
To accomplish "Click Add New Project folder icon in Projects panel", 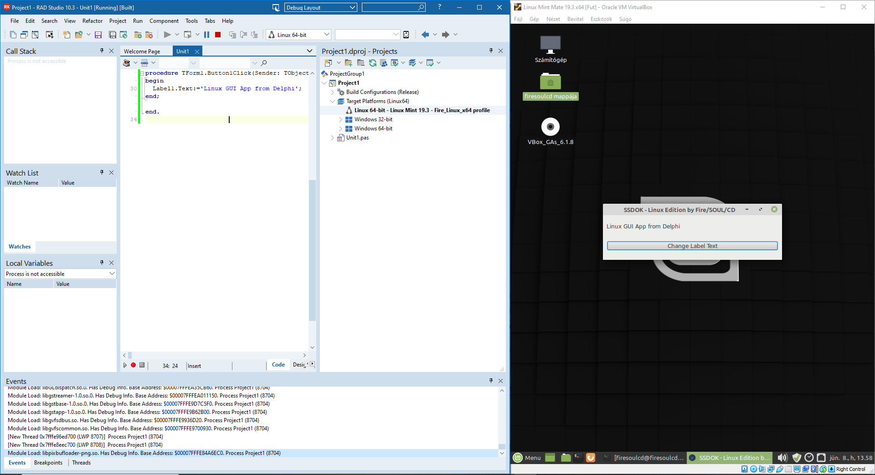I will 349,63.
